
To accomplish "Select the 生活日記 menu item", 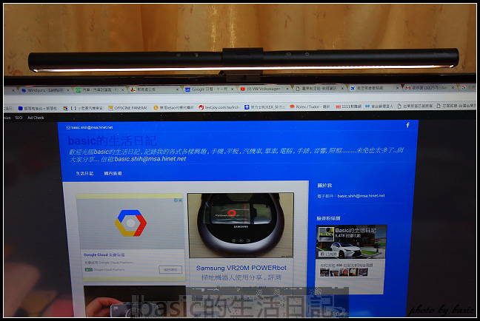I will [x=84, y=173].
